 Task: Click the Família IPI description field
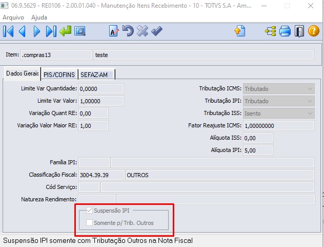coord(213,163)
